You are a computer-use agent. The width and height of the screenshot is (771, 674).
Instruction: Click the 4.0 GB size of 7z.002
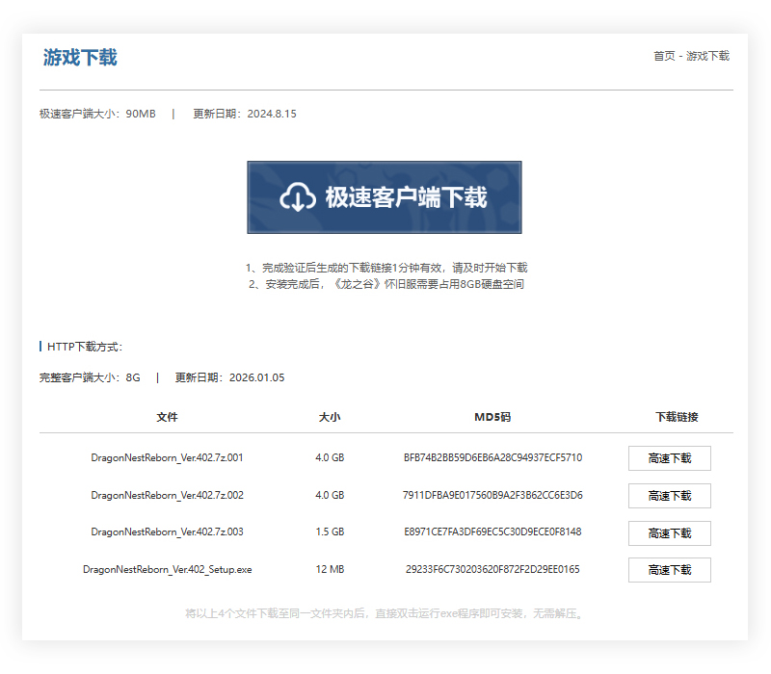pos(330,495)
